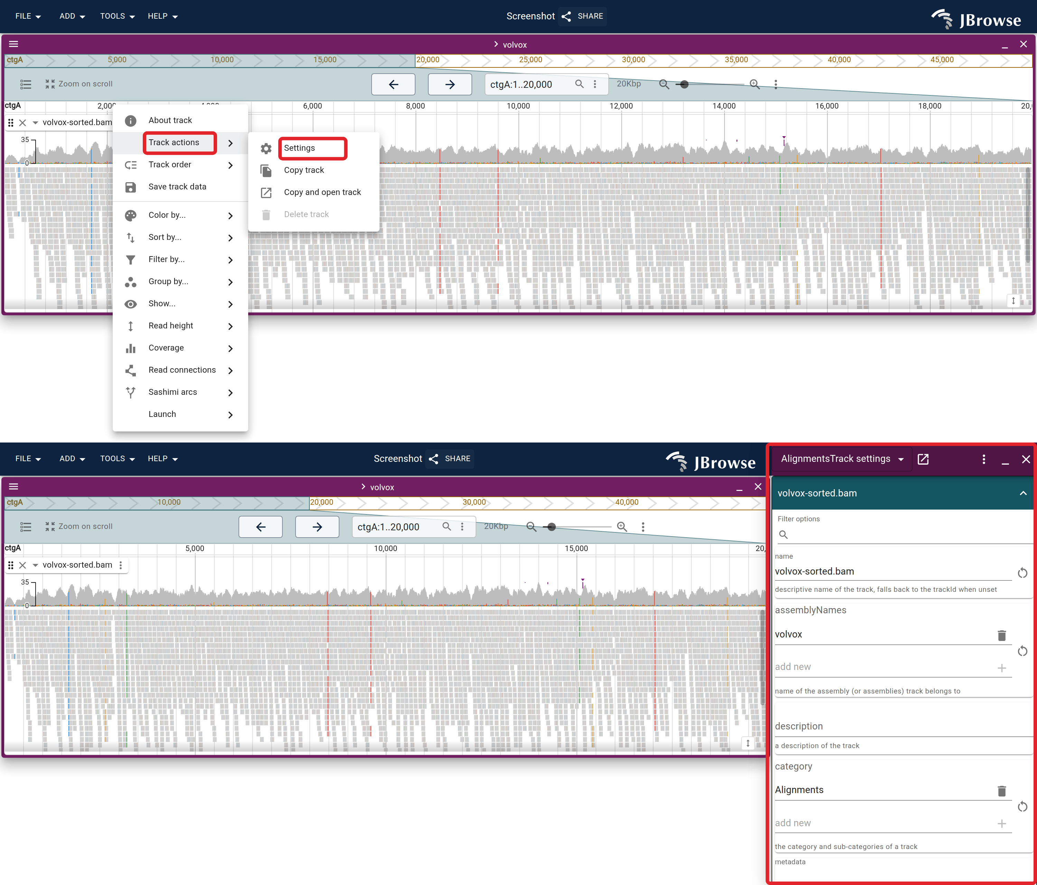Click right arrow pan button in bottom view
The height and width of the screenshot is (885, 1037).
point(317,527)
